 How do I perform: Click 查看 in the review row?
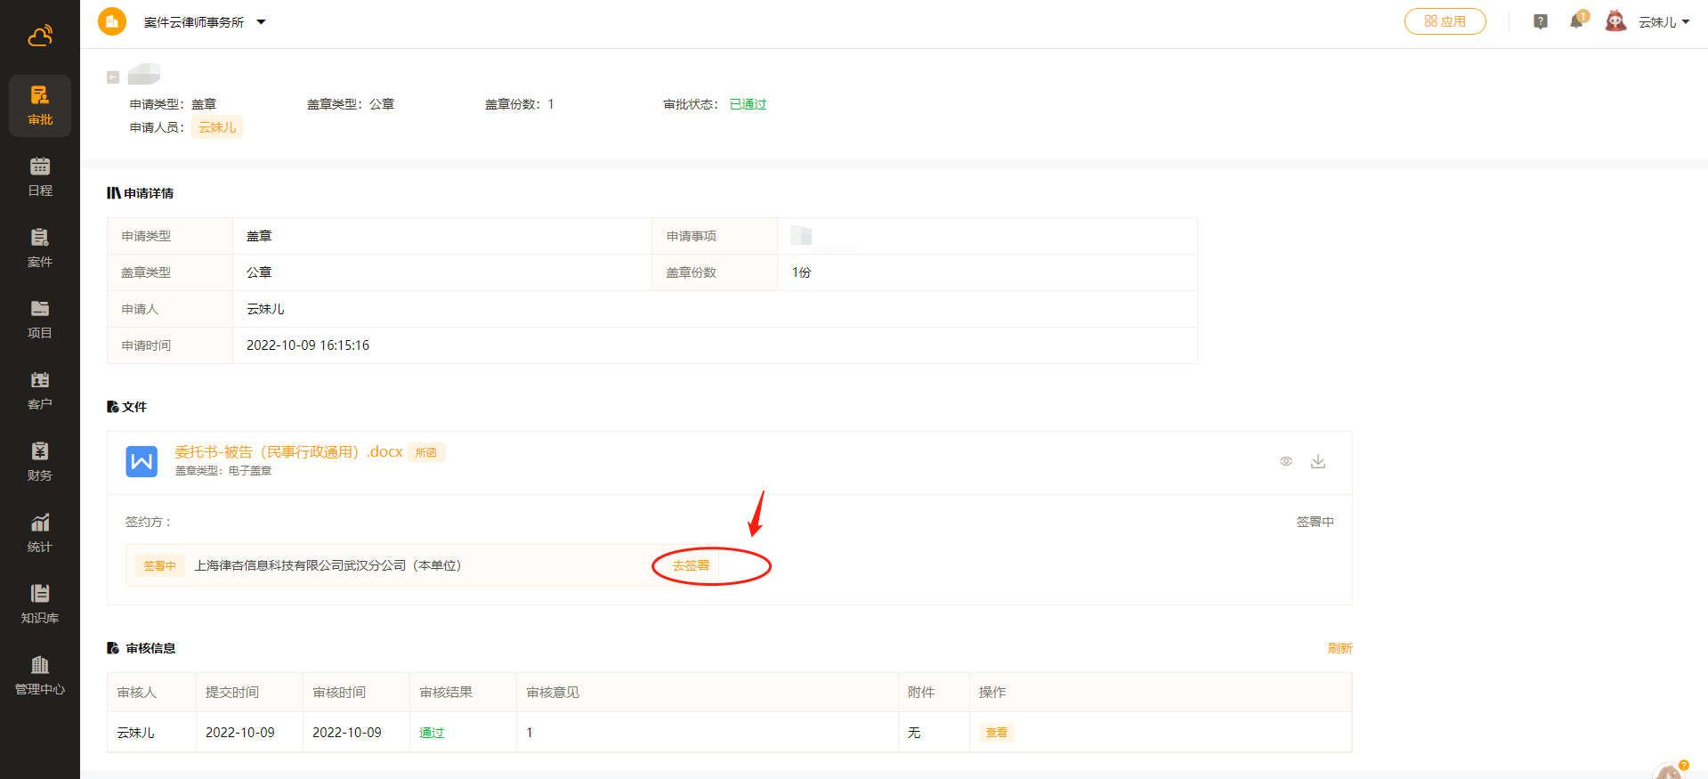[x=996, y=733]
